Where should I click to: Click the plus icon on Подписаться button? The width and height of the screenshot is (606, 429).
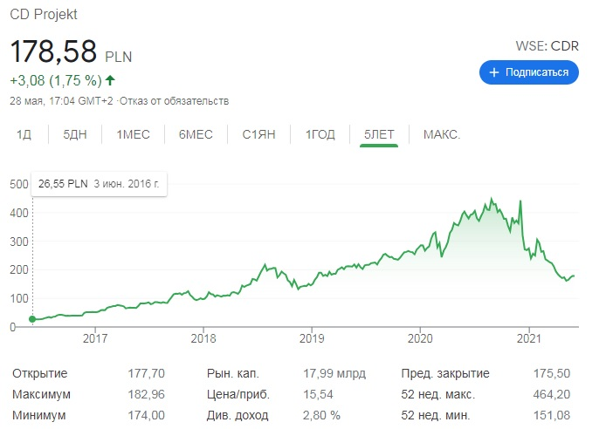(494, 72)
